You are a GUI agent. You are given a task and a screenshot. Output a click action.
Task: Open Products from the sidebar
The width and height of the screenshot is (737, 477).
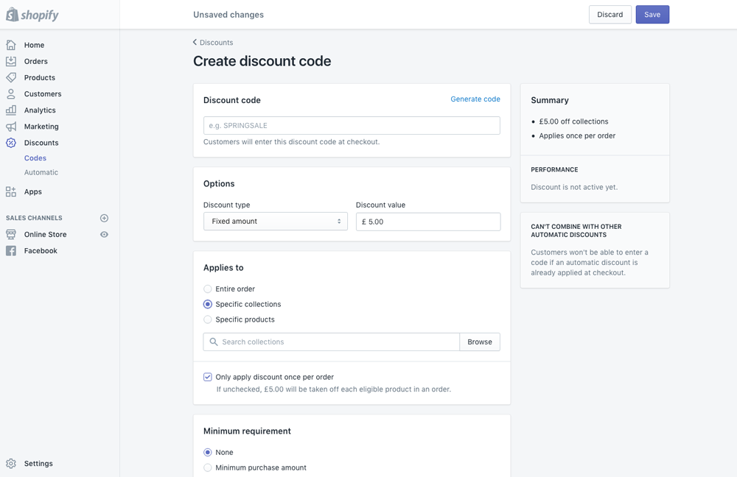coord(13,77)
